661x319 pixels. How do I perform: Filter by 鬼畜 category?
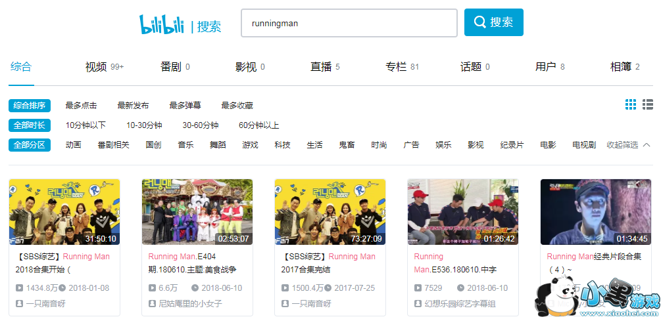(347, 145)
